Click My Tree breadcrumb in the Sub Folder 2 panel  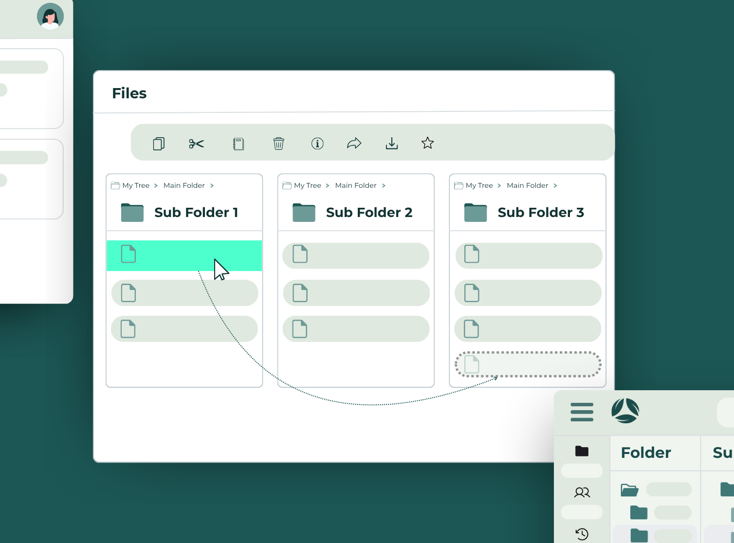[x=308, y=185]
